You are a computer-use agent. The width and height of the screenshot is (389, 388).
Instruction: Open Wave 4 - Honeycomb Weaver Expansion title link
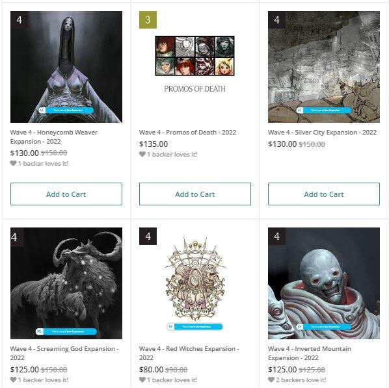(54, 137)
